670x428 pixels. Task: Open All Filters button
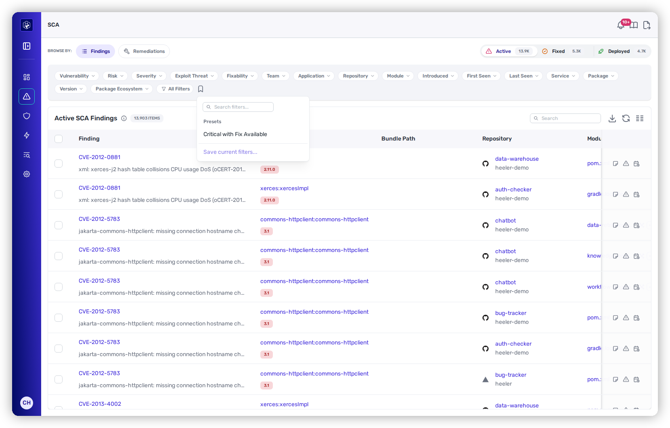[x=175, y=89]
